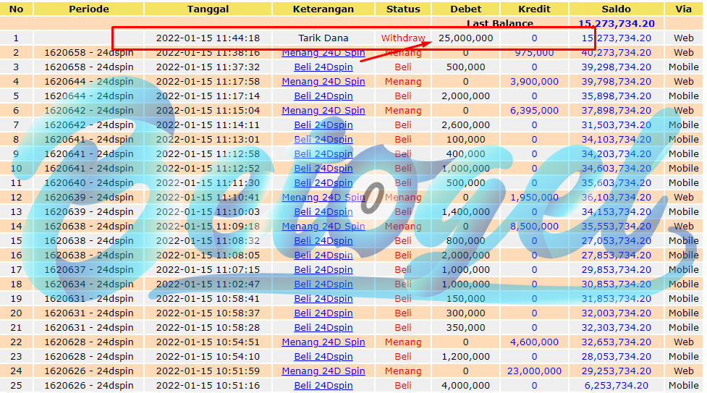Click the Debet column header

(465, 9)
